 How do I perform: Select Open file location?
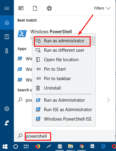64,60
